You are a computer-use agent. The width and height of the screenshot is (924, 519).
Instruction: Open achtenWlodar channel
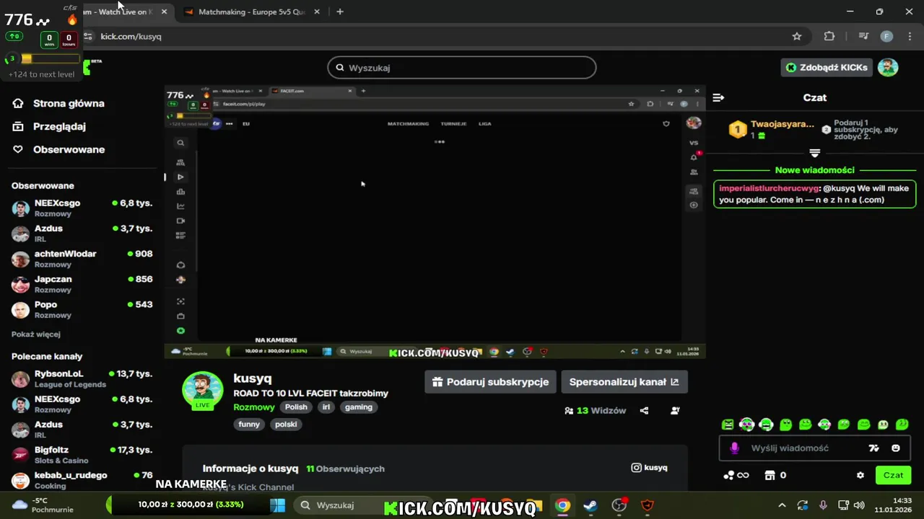(82, 259)
